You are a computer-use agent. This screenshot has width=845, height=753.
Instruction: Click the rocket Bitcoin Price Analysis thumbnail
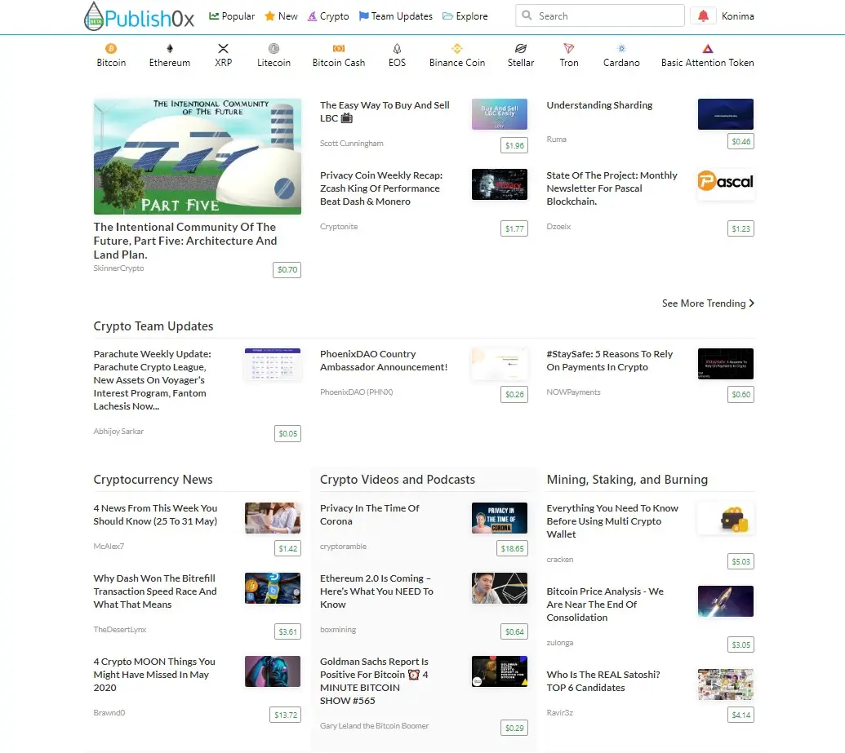(x=725, y=601)
